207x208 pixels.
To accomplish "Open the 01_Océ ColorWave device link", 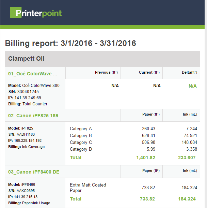I will (x=33, y=73).
